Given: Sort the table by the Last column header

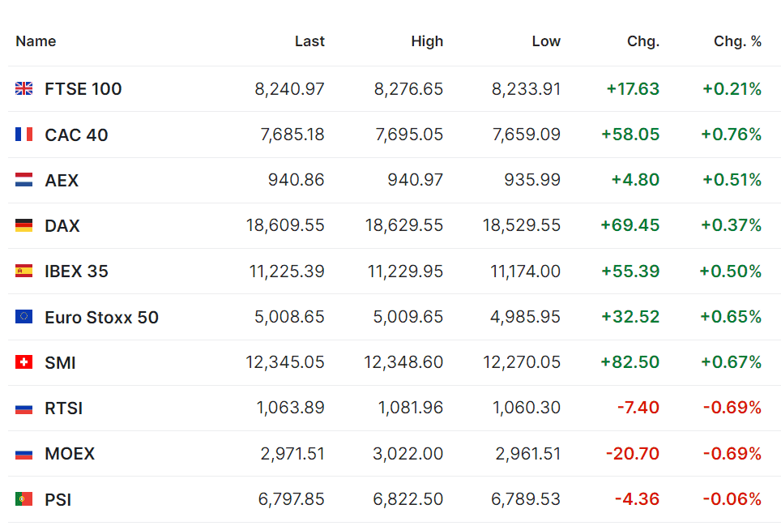Looking at the screenshot, I should click(x=309, y=41).
